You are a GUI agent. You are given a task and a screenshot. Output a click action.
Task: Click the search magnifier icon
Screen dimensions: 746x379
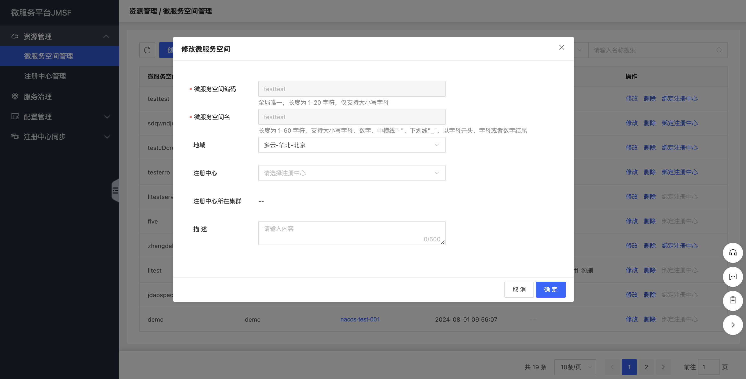[719, 50]
